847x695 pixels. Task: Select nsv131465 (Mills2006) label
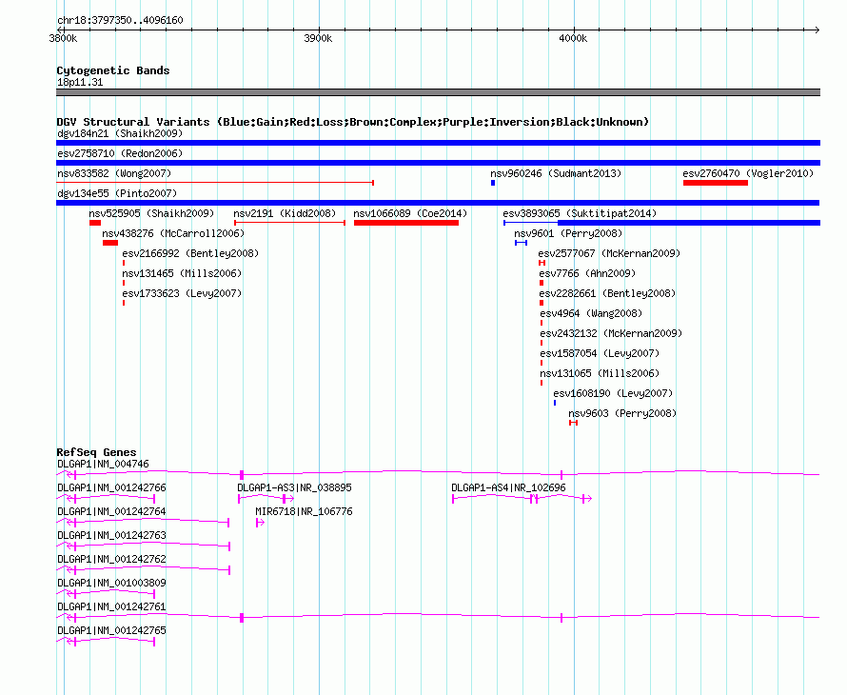pyautogui.click(x=182, y=273)
